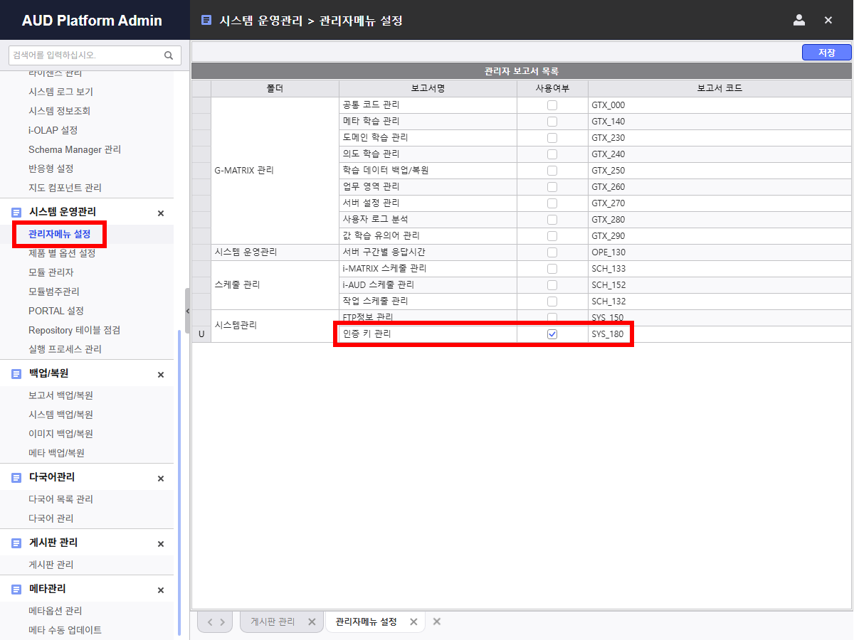Click the user profile icon in header
The height and width of the screenshot is (640, 854).
pyautogui.click(x=798, y=20)
